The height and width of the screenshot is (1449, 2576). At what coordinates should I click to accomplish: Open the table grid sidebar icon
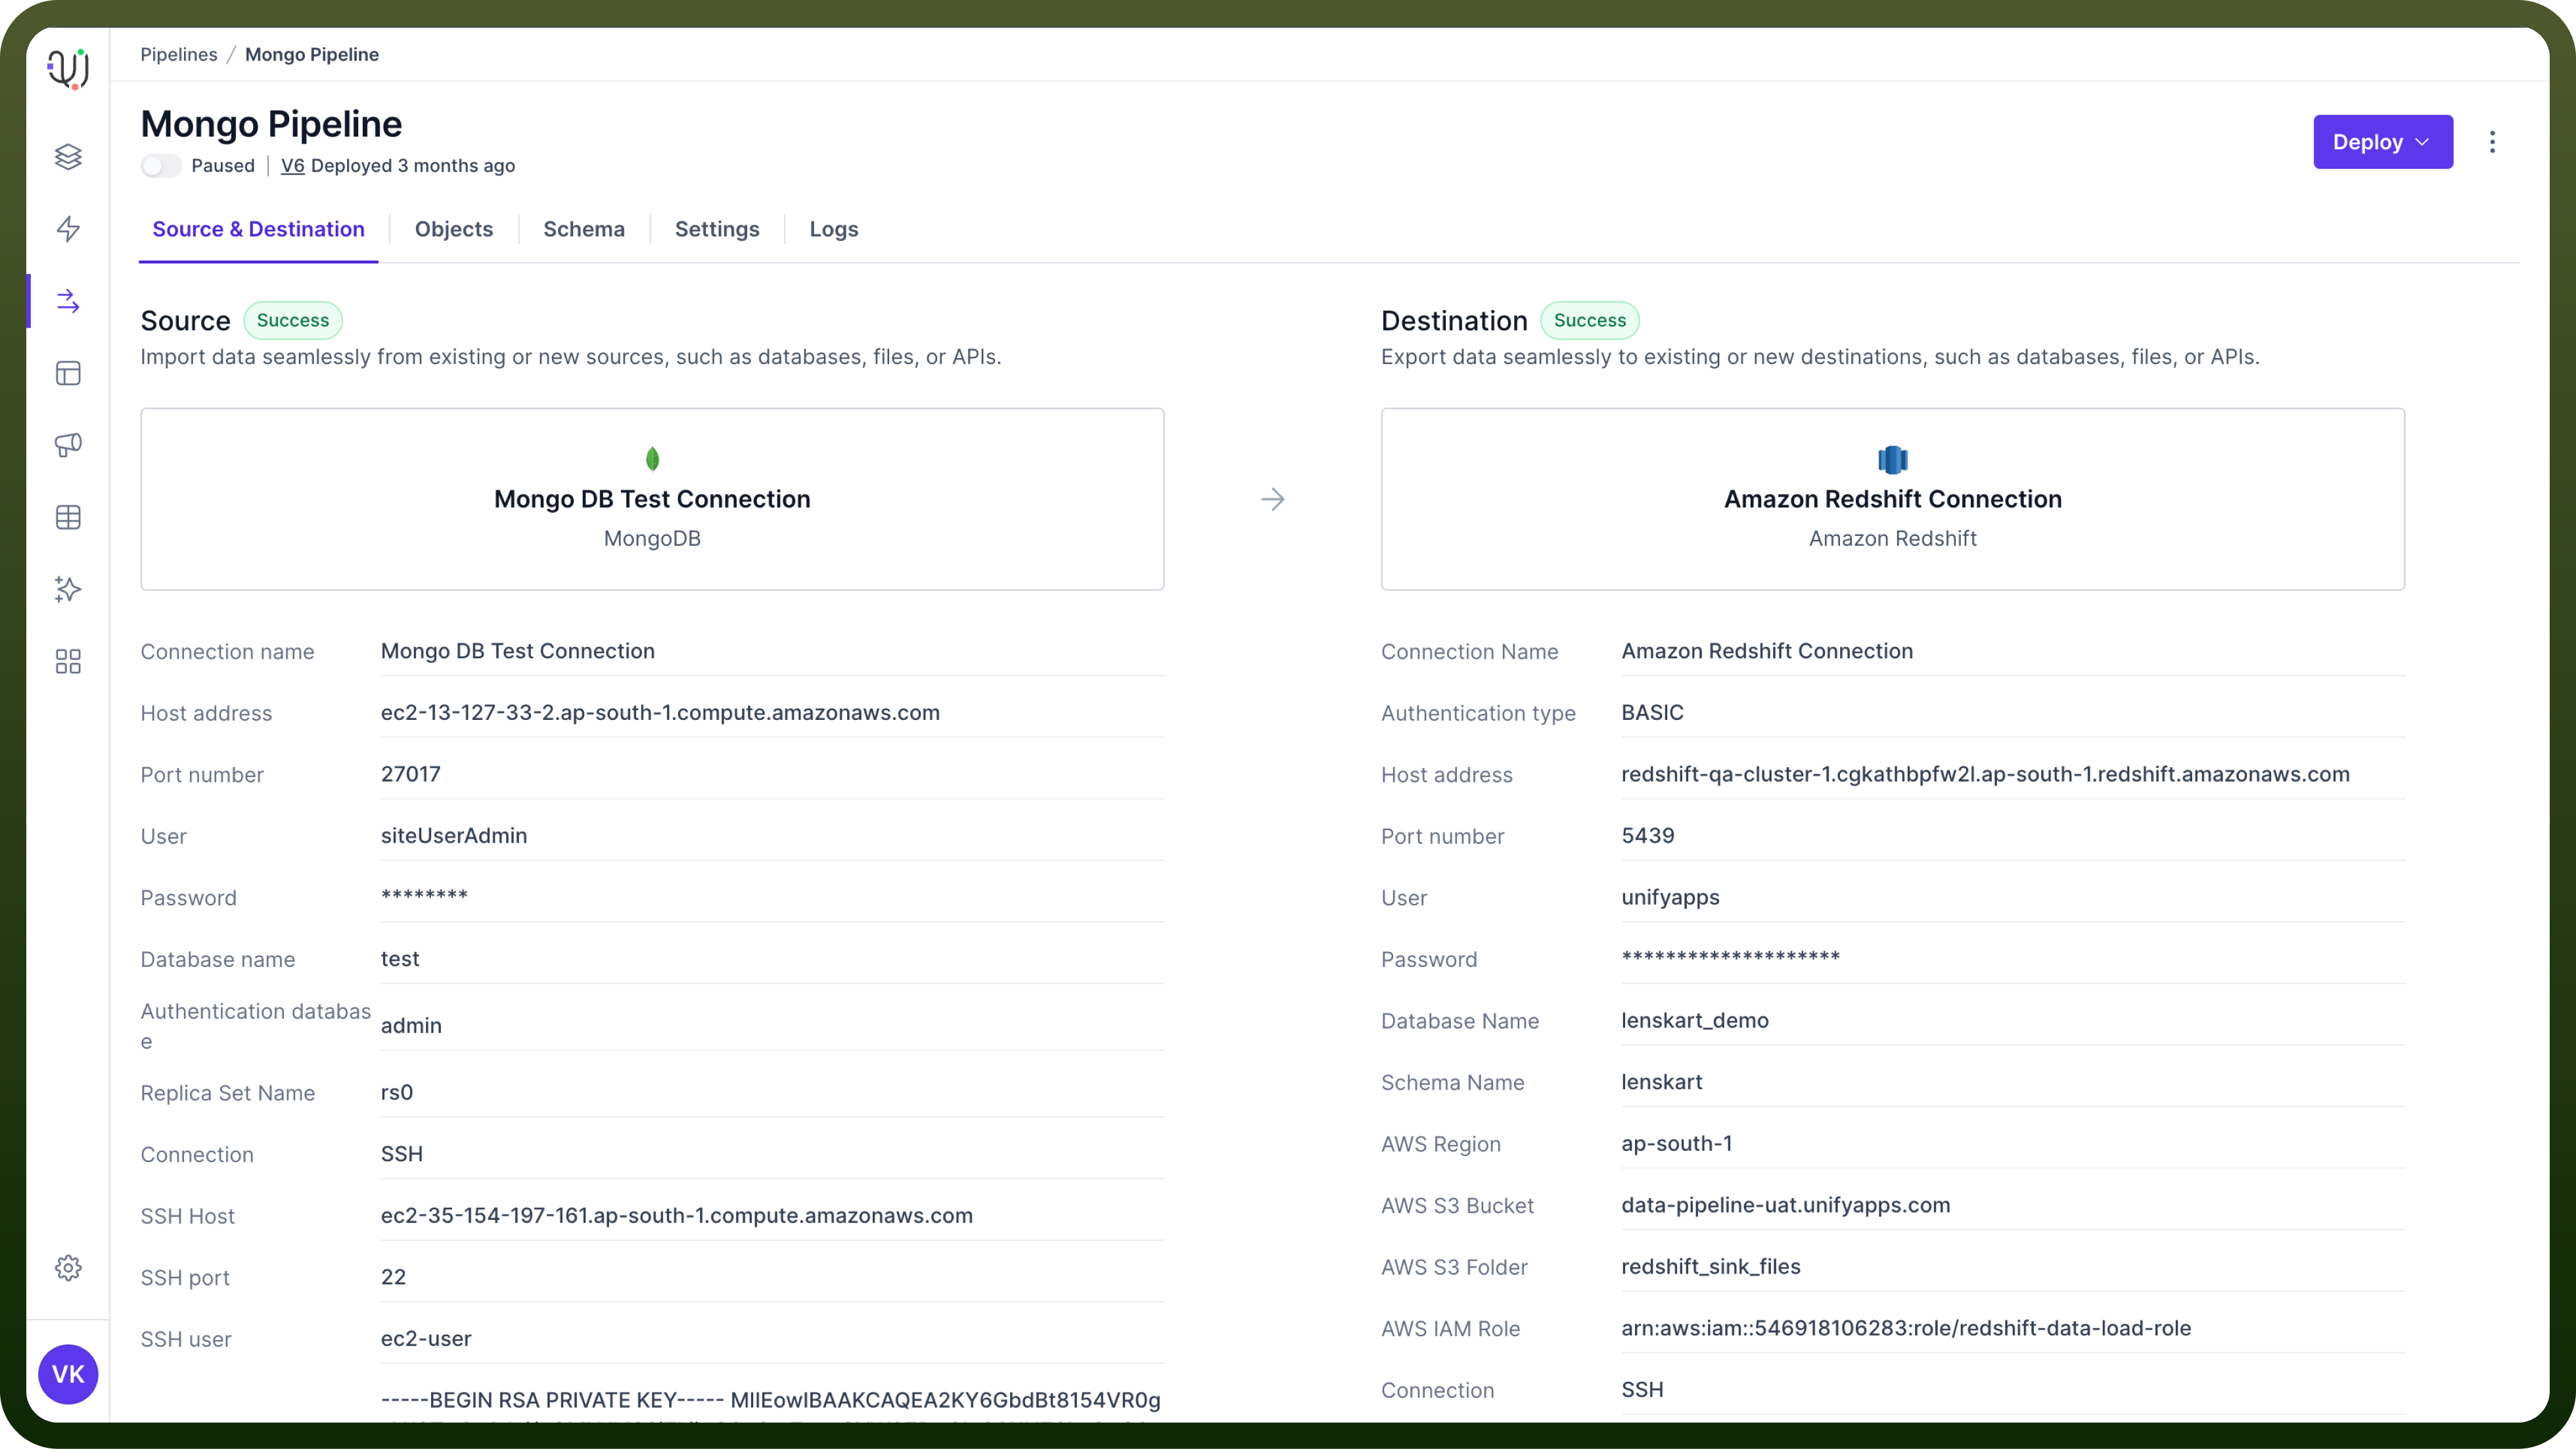[x=68, y=517]
